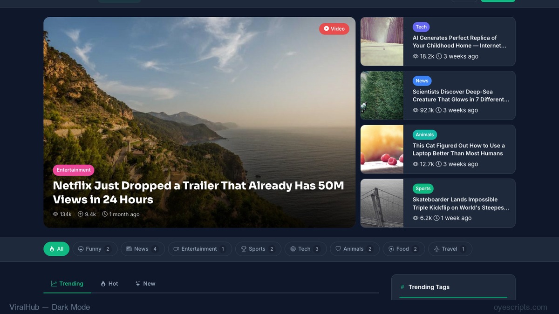The image size is (559, 314).
Task: Click the chart icon on Trending tab
Action: click(54, 284)
